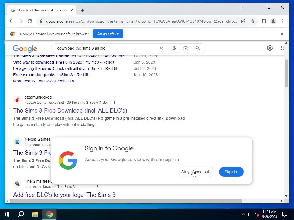The width and height of the screenshot is (294, 220).
Task: Open new tab with plus button
Action: [x=83, y=10]
